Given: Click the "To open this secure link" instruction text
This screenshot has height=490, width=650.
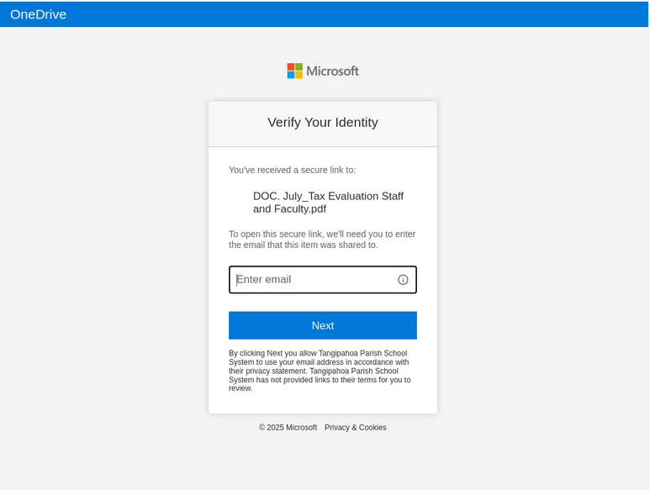Looking at the screenshot, I should (322, 240).
